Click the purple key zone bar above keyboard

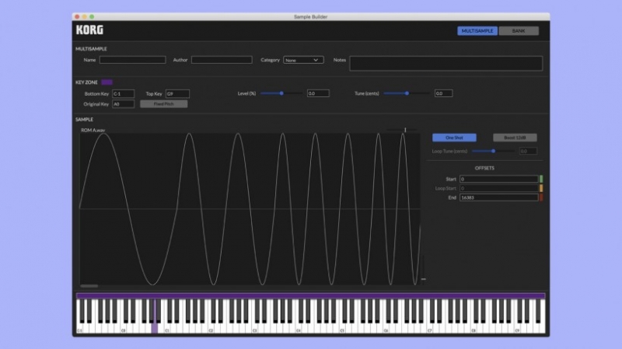click(310, 296)
